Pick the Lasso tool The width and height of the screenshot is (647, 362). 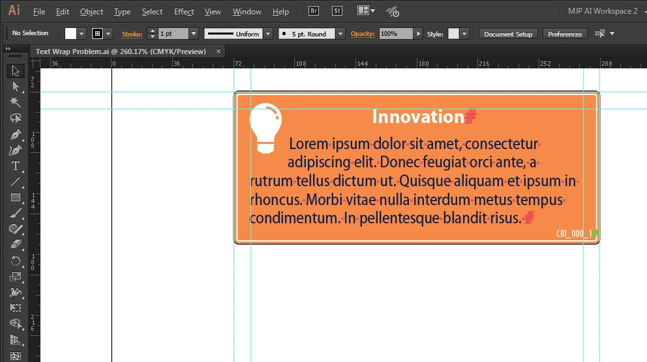[16, 118]
